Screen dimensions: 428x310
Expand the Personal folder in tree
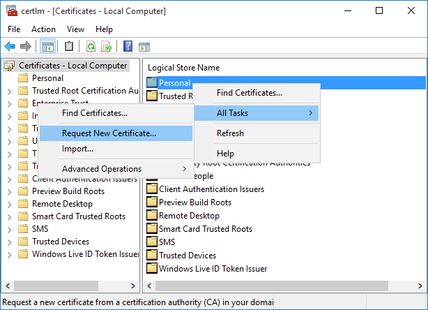point(9,78)
